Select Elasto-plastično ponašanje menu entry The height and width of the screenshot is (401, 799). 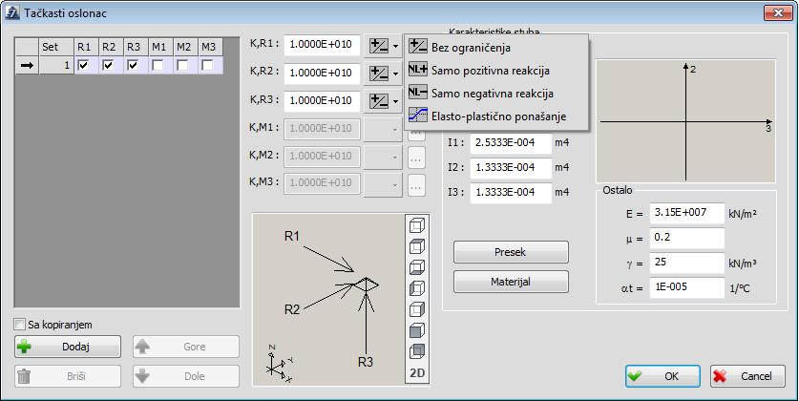pos(496,116)
